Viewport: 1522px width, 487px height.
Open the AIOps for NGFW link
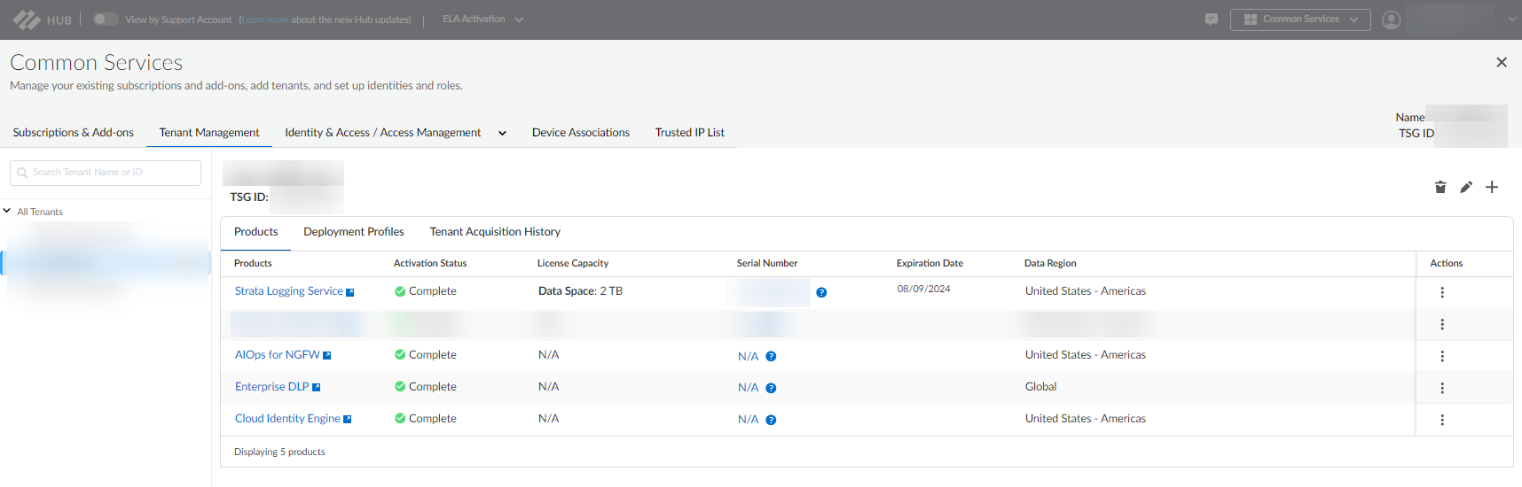(x=277, y=354)
